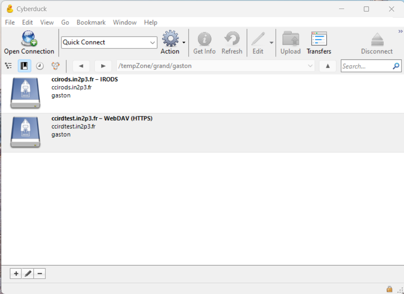Screen dimensions: 404x294
Task: Click drive icon of IRODS bookmark
Action: 25,93
